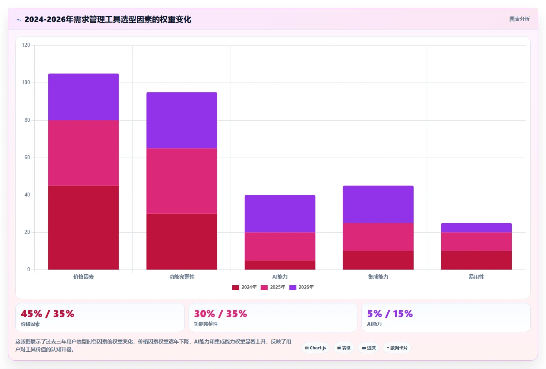Click the 2026年 segment of AI能力 bar
The width and height of the screenshot is (546, 369).
coord(280,214)
